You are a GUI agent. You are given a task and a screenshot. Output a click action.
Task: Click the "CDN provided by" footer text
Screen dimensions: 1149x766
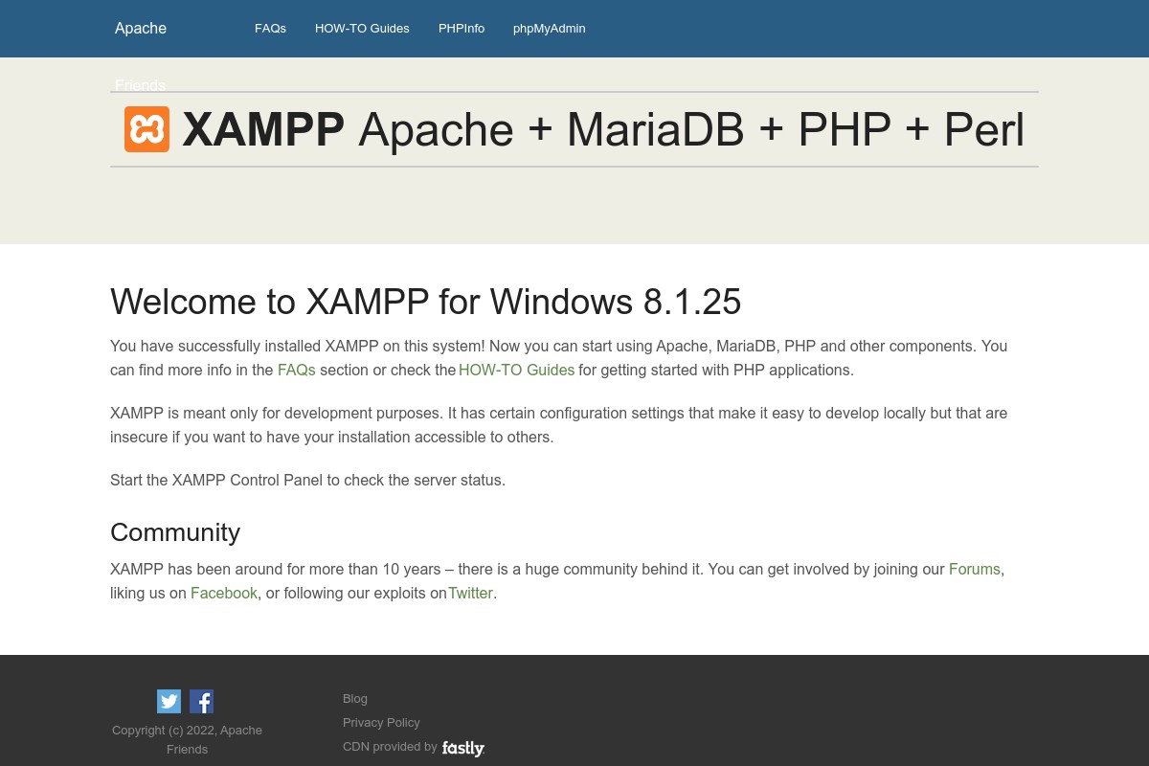pos(390,747)
